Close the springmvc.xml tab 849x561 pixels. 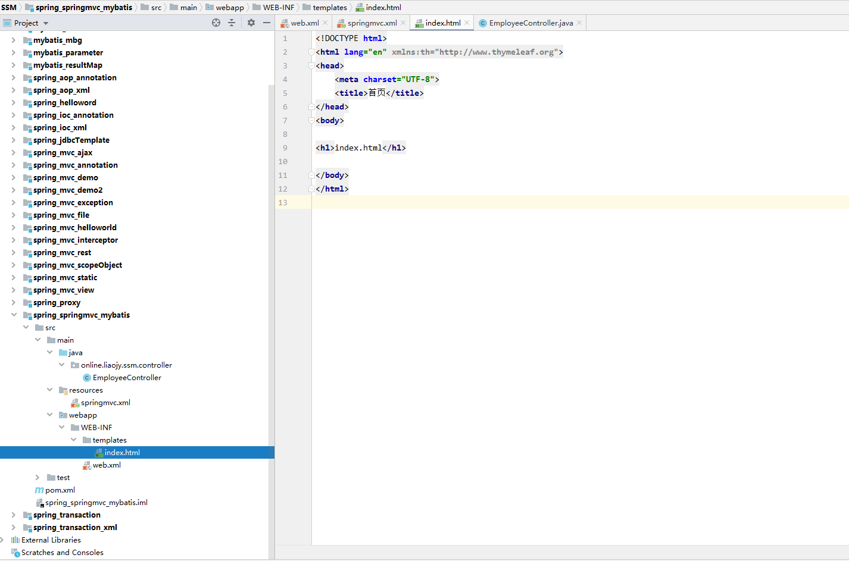(x=403, y=23)
